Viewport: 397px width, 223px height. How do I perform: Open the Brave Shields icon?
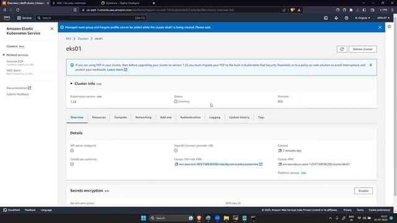[292, 10]
